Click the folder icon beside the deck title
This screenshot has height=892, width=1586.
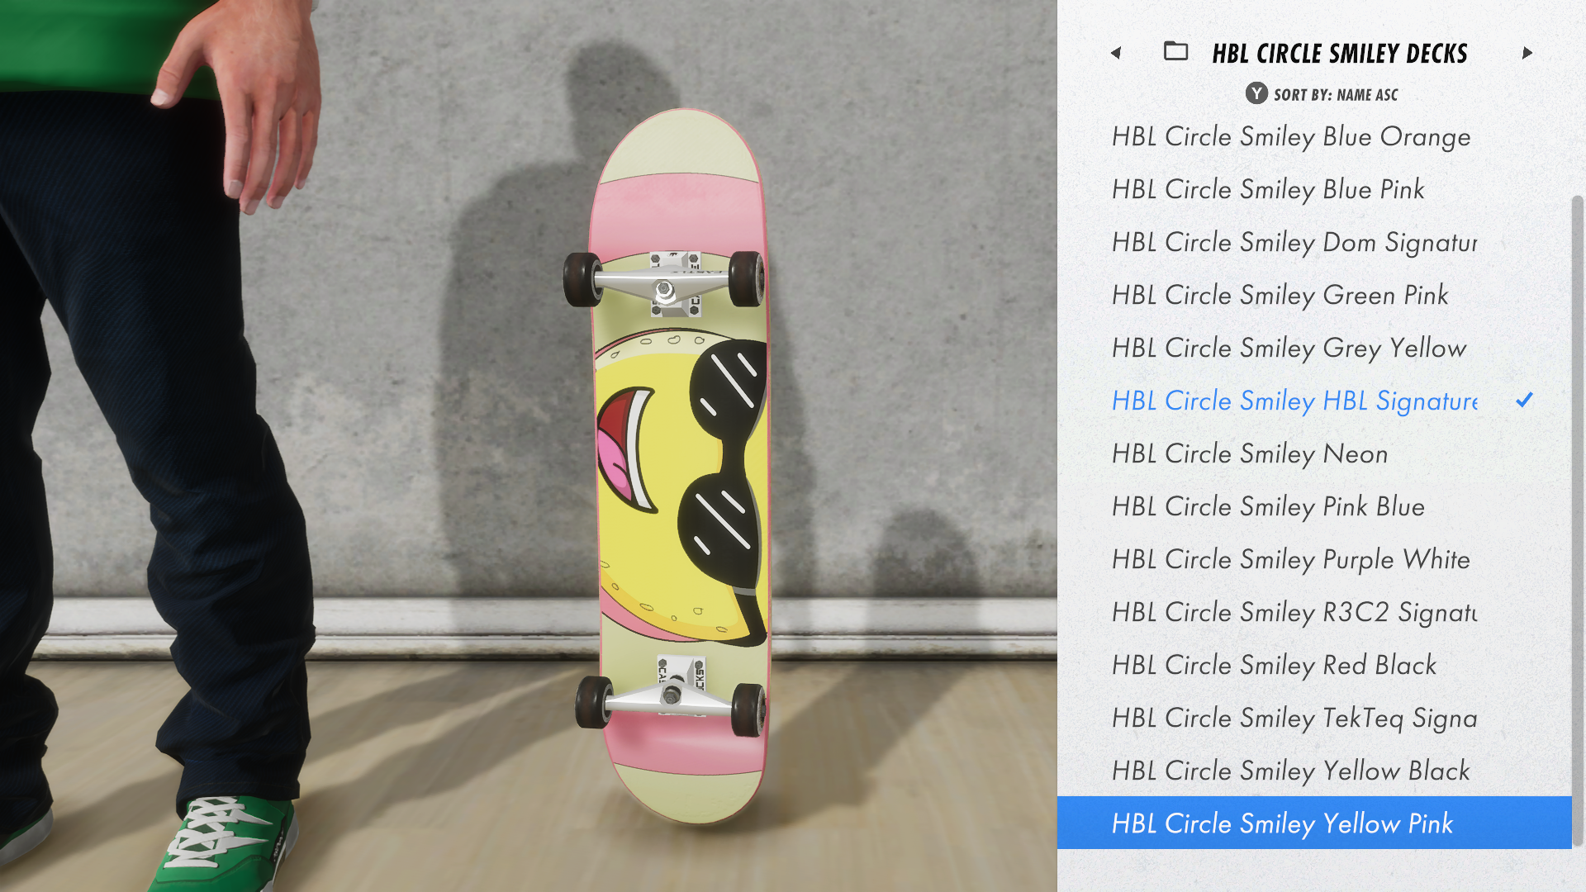tap(1175, 51)
